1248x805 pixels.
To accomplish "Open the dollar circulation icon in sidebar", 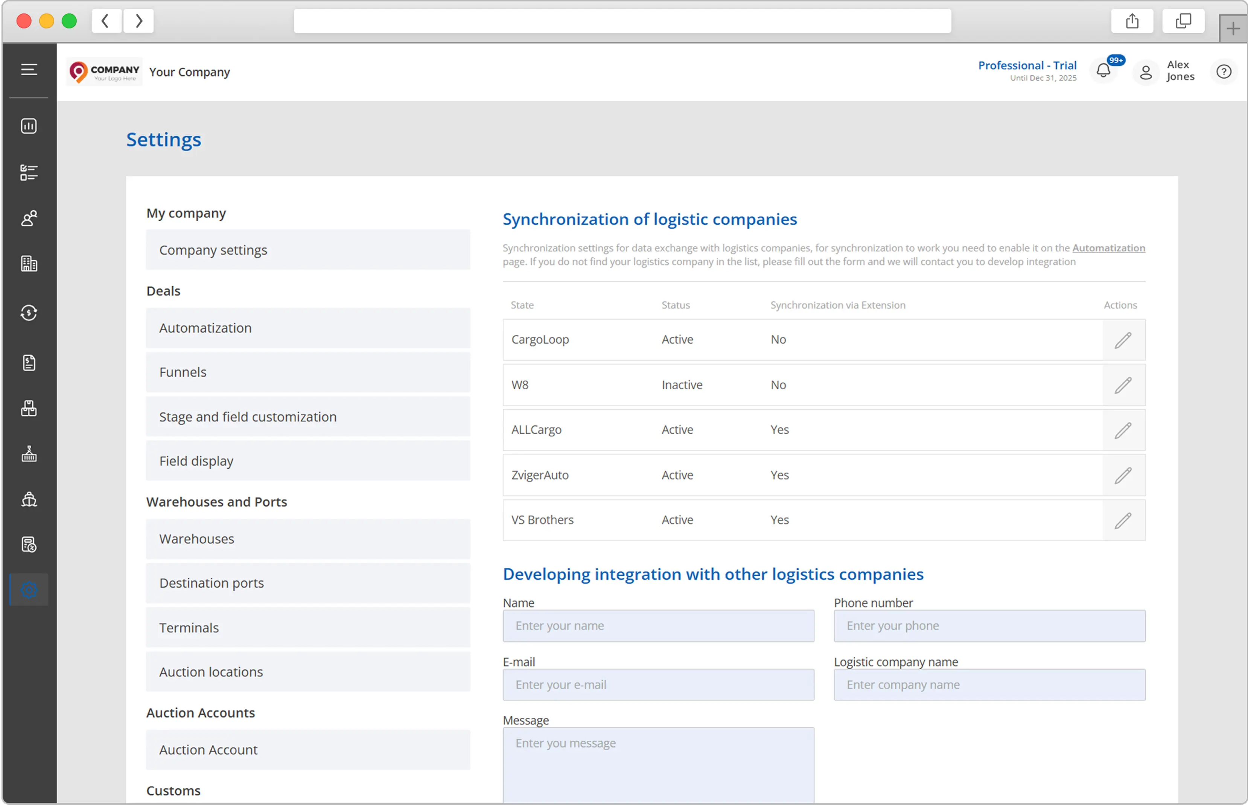I will coord(29,313).
